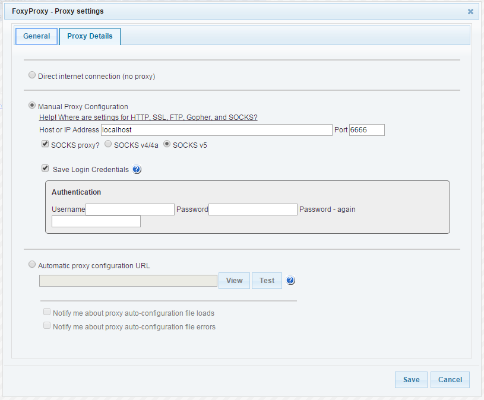Save the proxy settings
The image size is (484, 400).
pos(411,380)
